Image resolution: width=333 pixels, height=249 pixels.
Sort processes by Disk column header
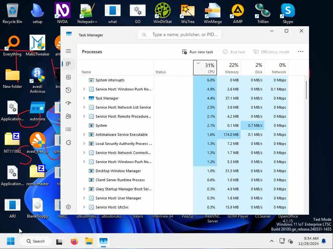pyautogui.click(x=252, y=68)
